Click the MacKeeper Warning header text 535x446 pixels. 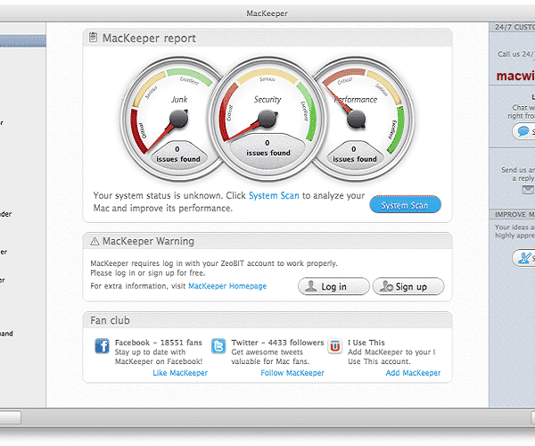click(148, 241)
